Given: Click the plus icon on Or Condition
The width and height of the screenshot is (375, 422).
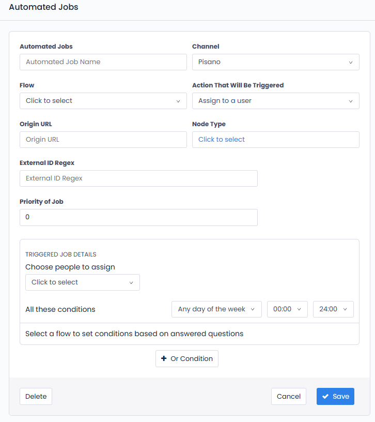Looking at the screenshot, I should point(164,359).
